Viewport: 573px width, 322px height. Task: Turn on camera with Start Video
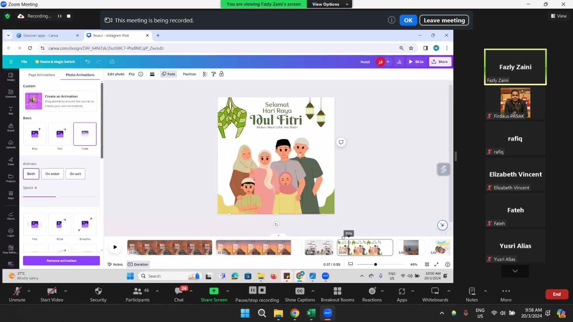point(52,294)
